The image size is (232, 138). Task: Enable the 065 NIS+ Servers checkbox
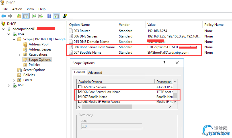click(80, 87)
